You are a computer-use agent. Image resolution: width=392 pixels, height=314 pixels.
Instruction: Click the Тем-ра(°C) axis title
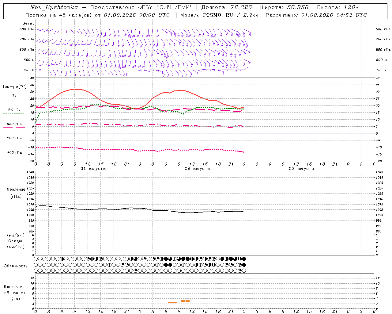point(14,87)
